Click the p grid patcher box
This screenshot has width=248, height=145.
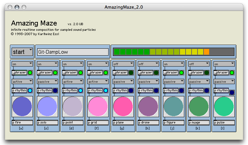click(98, 122)
